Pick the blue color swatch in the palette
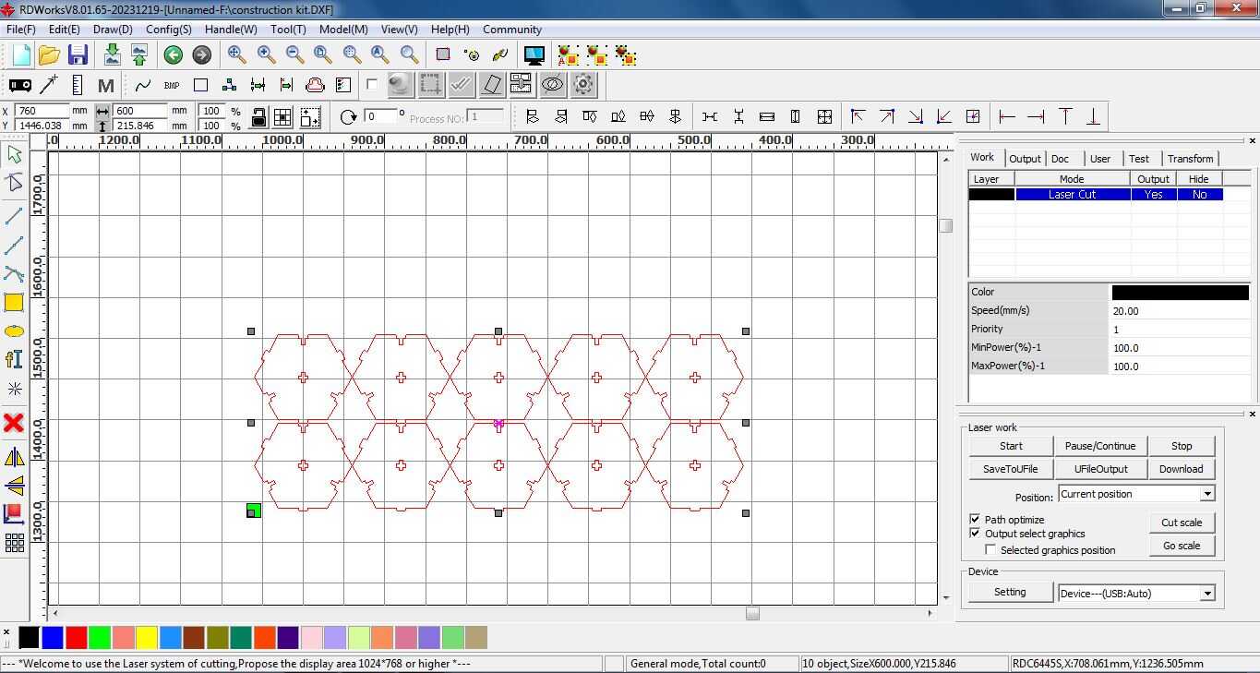The height and width of the screenshot is (673, 1260). 53,637
